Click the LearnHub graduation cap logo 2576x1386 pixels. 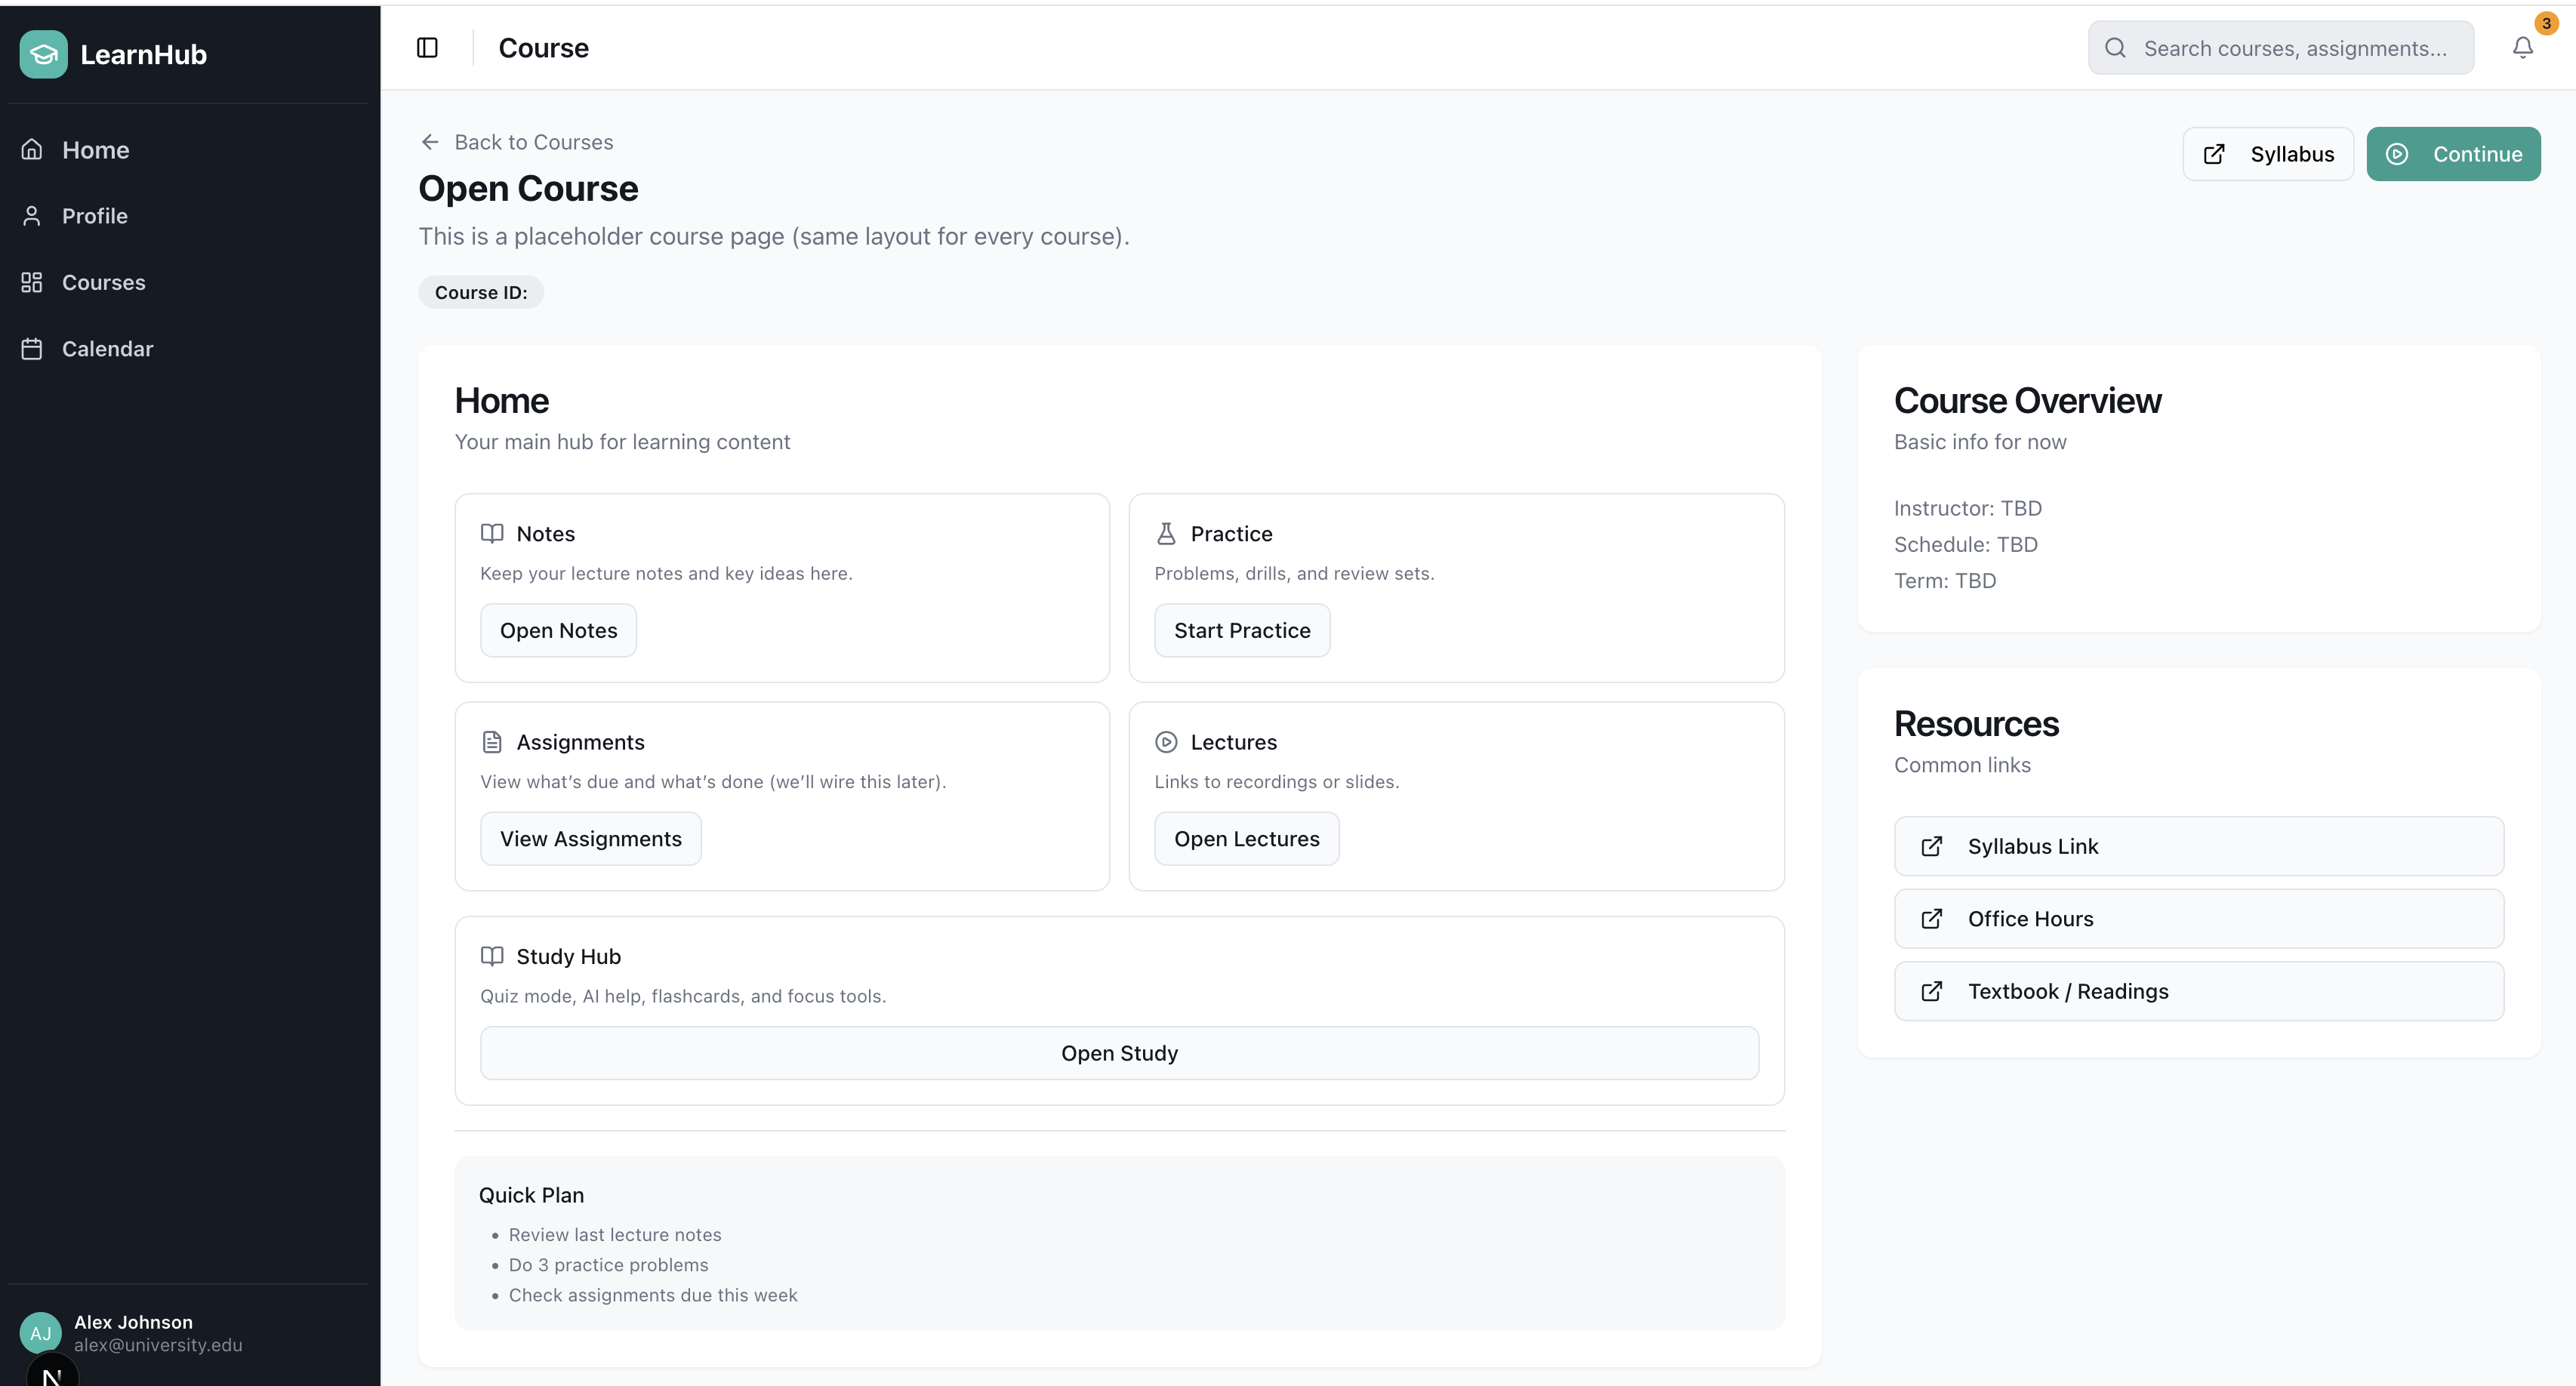pos(43,54)
